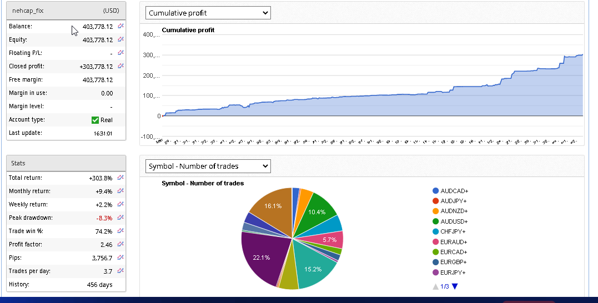Screen dimensions: 598x303
Task: Open the Closed profit chart icon
Action: coord(120,66)
